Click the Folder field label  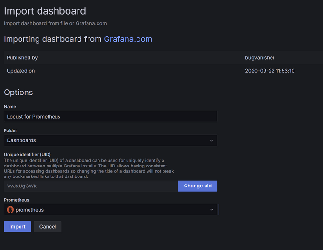pos(10,130)
